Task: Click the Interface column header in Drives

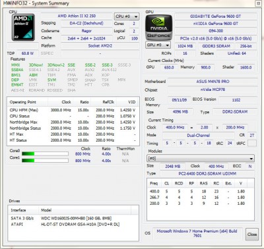Action: click(23, 210)
